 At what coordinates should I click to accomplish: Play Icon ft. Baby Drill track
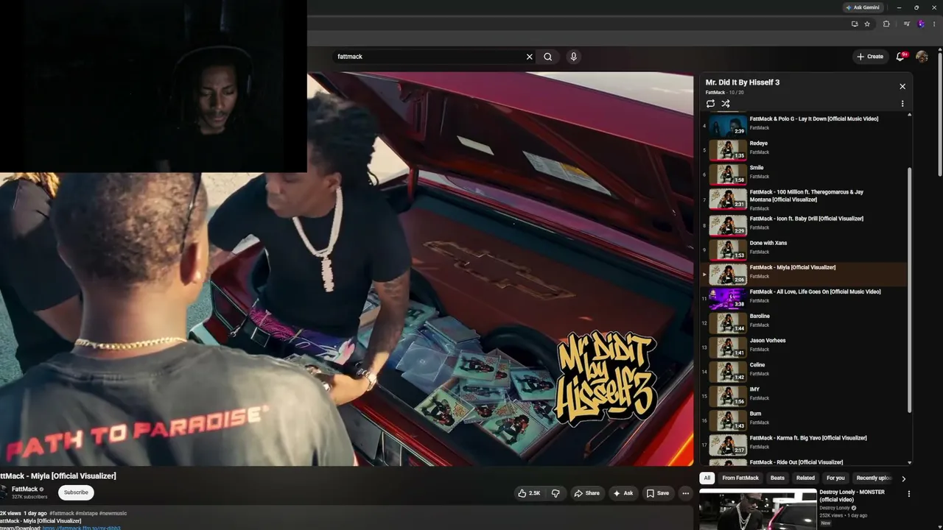point(804,225)
